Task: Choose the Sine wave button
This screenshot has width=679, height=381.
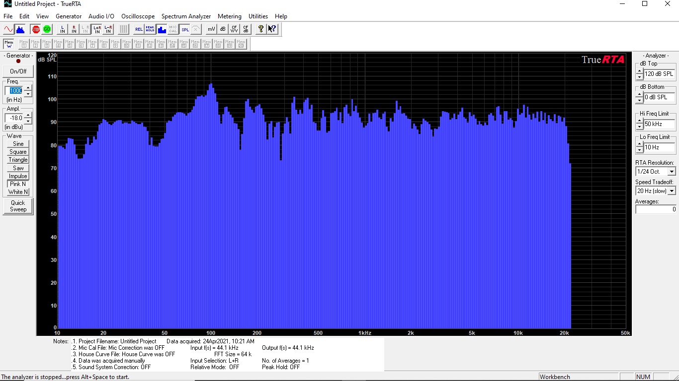Action: [x=18, y=144]
